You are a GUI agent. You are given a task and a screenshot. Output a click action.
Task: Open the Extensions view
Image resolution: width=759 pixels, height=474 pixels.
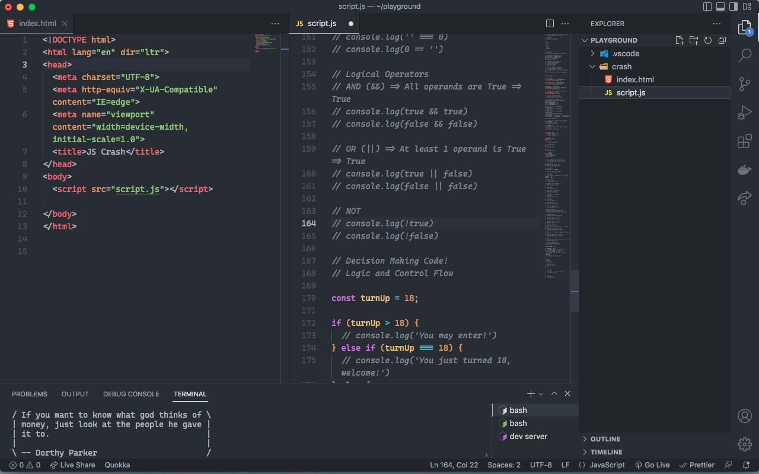[x=744, y=141]
